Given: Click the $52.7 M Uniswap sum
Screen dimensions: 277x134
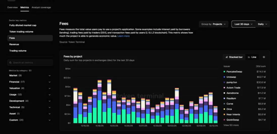Looking at the screenshot, I should [x=261, y=77].
